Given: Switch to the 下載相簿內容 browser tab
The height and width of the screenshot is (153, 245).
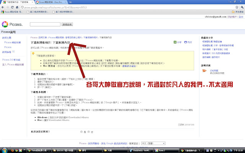Looking at the screenshot, I should [17, 2].
